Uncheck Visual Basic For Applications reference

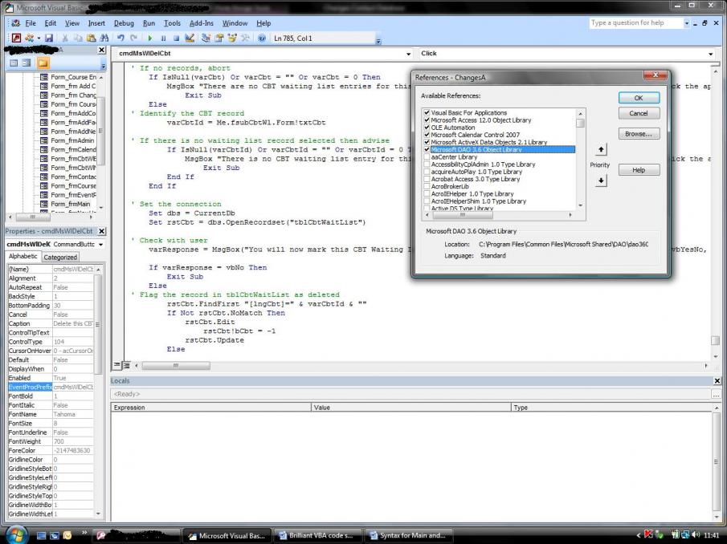point(427,112)
